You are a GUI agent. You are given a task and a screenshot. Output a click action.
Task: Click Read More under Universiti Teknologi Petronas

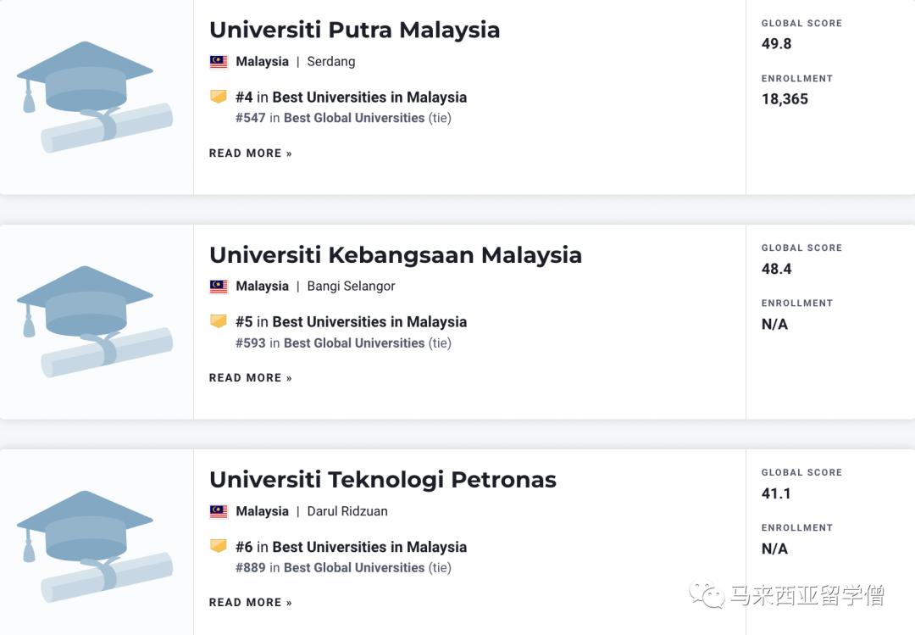[x=250, y=603]
